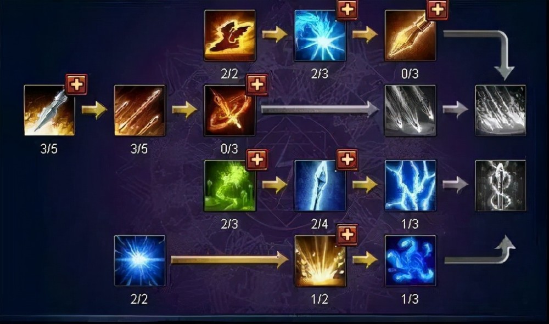The width and height of the screenshot is (549, 324).
Task: Select the blue lightning bolts skill with 1/3 points
Action: click(410, 186)
